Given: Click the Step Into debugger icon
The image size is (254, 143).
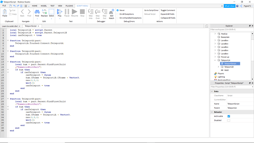Looking at the screenshot, I should click(x=91, y=12).
